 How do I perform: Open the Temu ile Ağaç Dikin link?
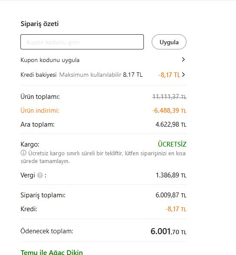pos(52,252)
